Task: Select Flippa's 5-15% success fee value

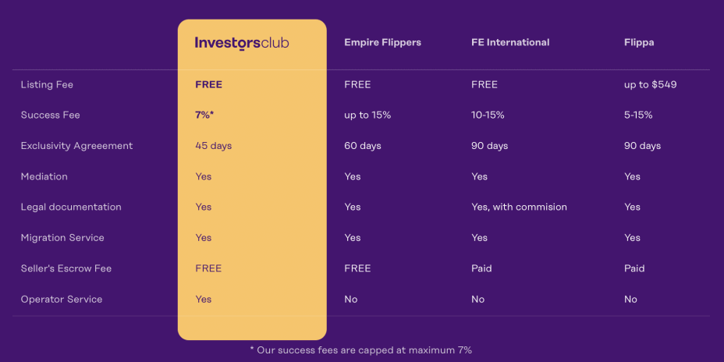Action: (638, 115)
